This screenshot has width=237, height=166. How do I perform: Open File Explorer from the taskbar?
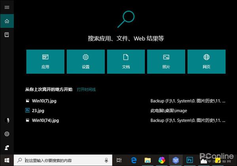(x=148, y=160)
